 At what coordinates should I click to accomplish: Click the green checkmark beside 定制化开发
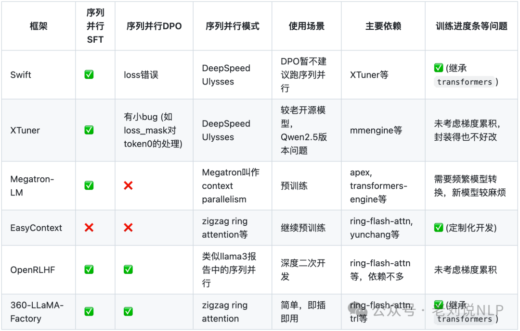(439, 227)
